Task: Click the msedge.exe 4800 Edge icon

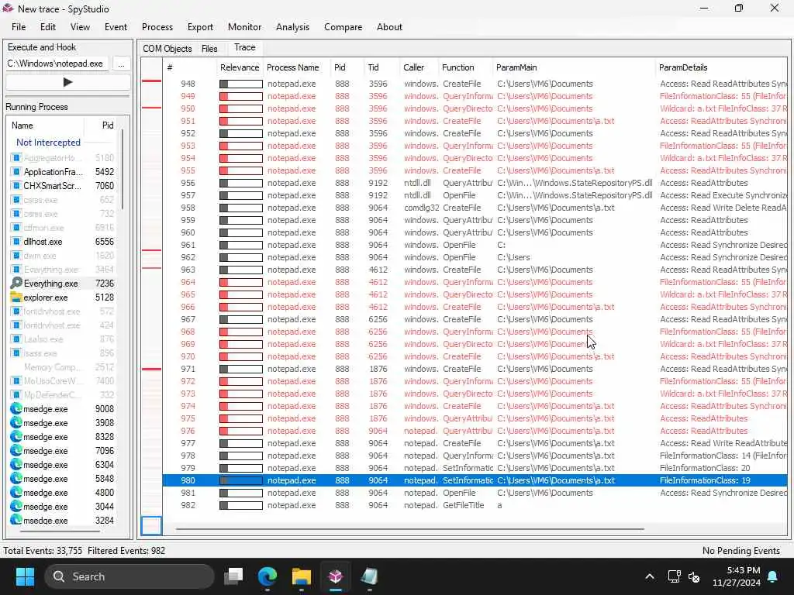Action: coord(16,492)
